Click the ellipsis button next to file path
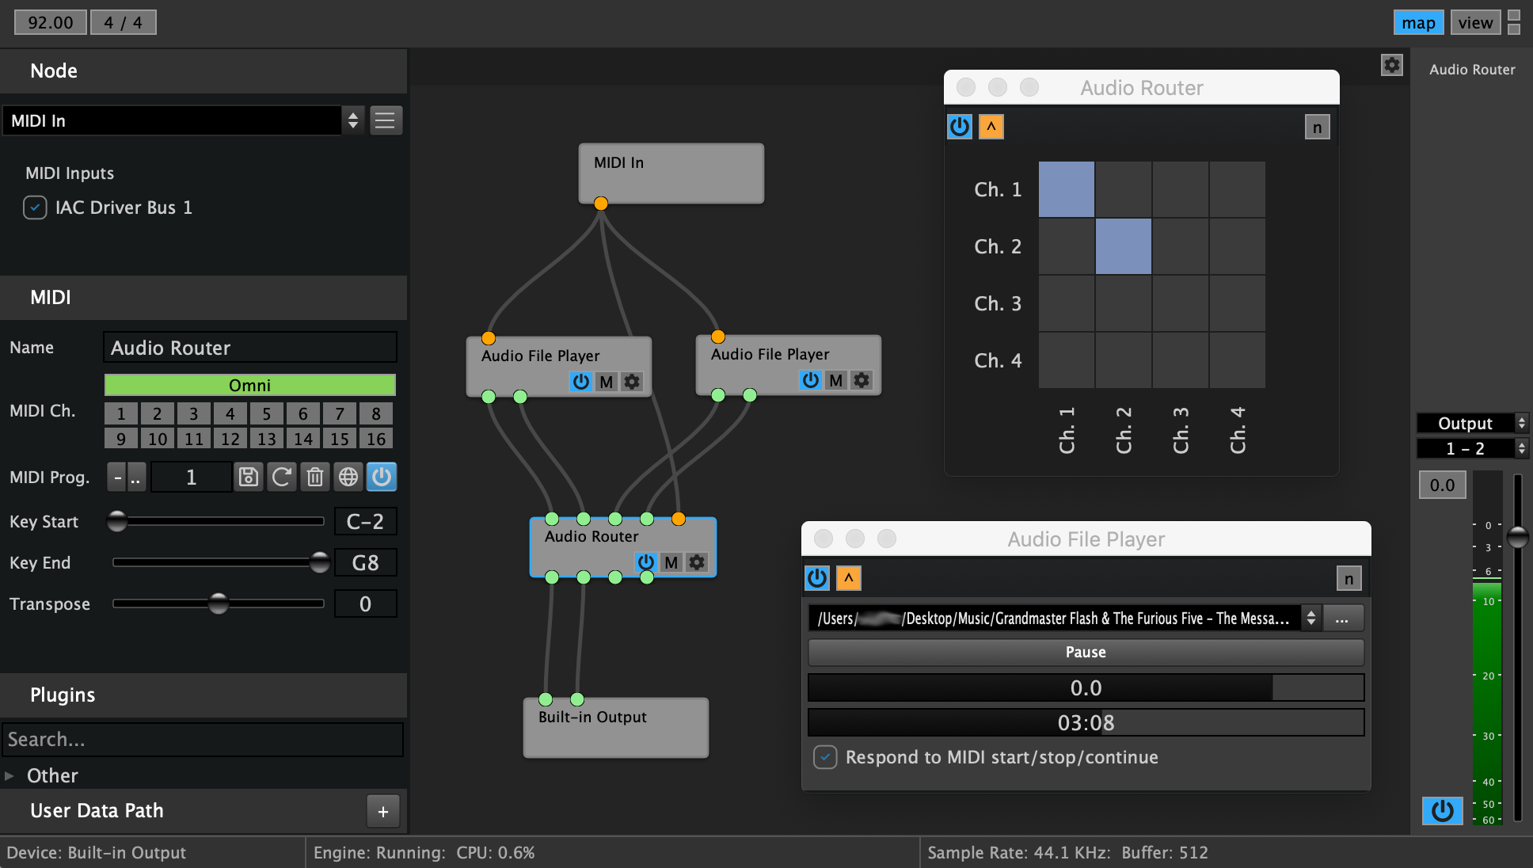 point(1342,619)
